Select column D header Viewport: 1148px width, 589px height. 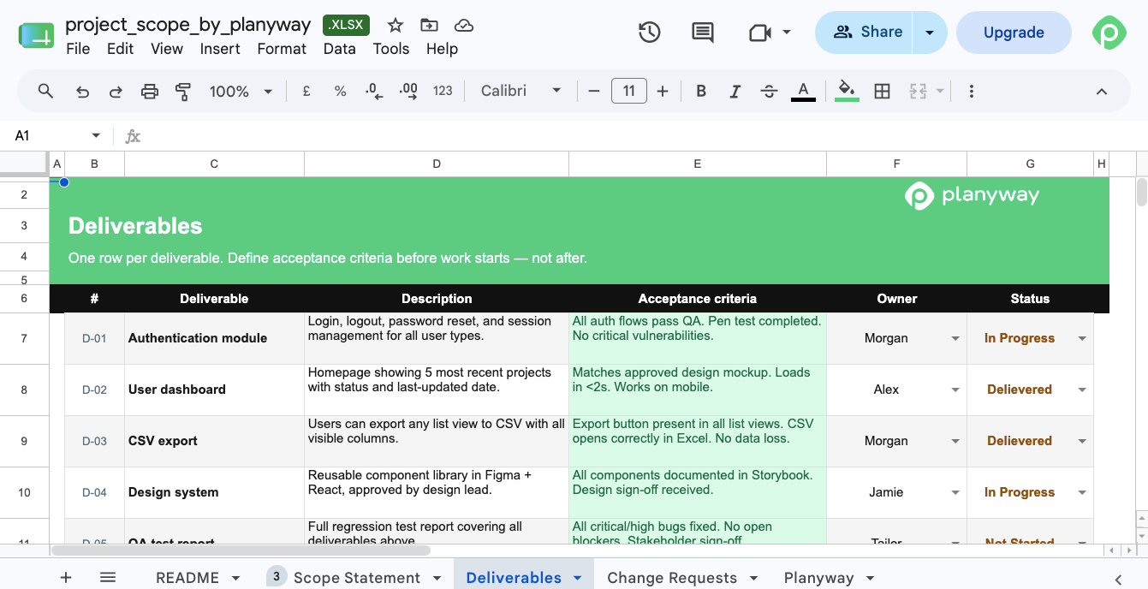(437, 164)
